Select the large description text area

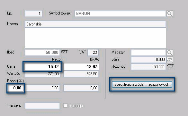[x=95, y=38]
